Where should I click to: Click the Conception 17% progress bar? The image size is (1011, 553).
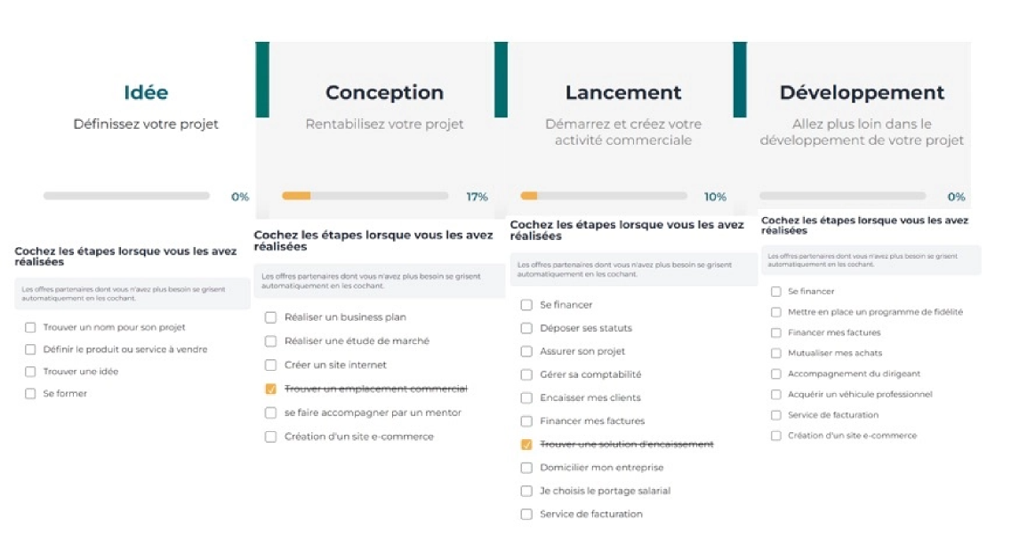pos(365,196)
